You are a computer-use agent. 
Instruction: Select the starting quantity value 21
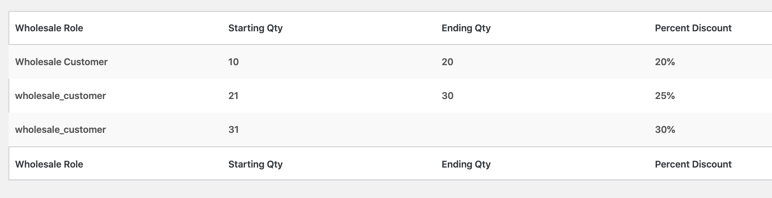(x=234, y=96)
